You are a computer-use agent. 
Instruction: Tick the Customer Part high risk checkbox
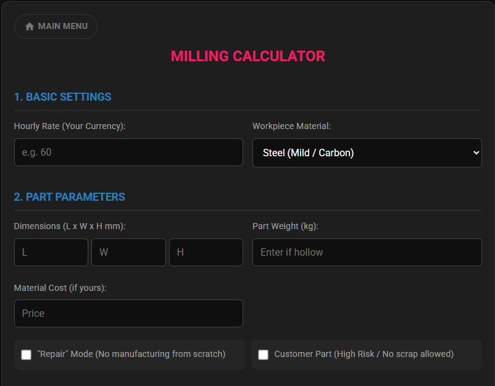tap(263, 355)
